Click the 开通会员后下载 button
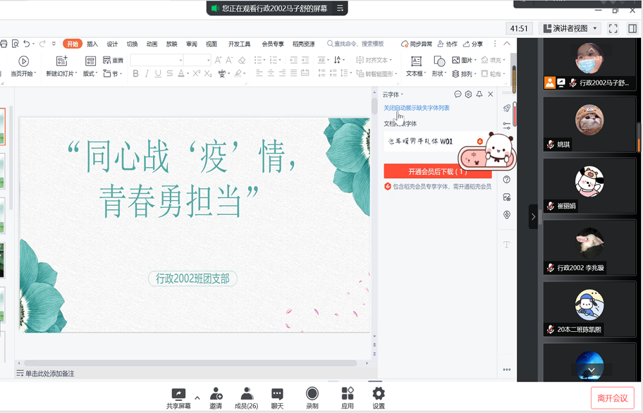643x413 pixels. point(437,172)
